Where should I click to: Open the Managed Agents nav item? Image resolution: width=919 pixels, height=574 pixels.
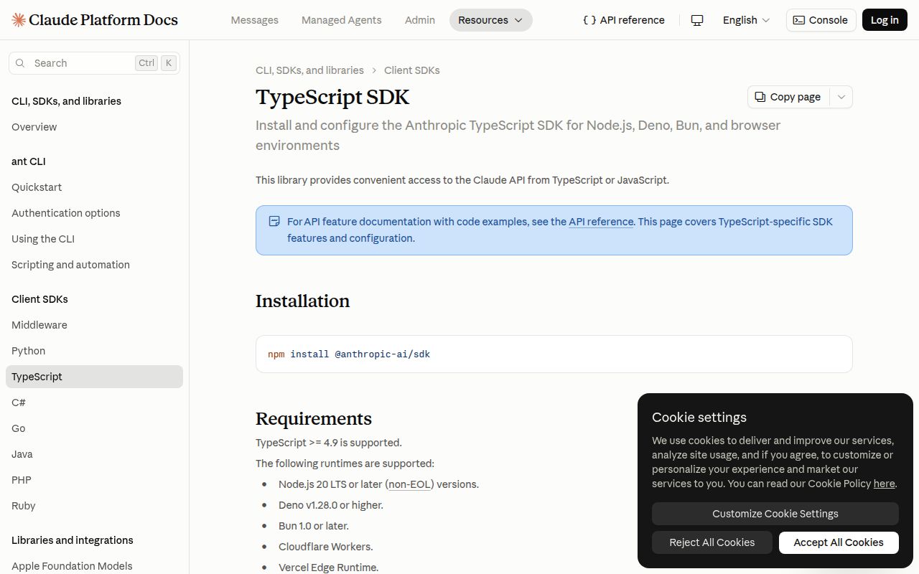(342, 20)
